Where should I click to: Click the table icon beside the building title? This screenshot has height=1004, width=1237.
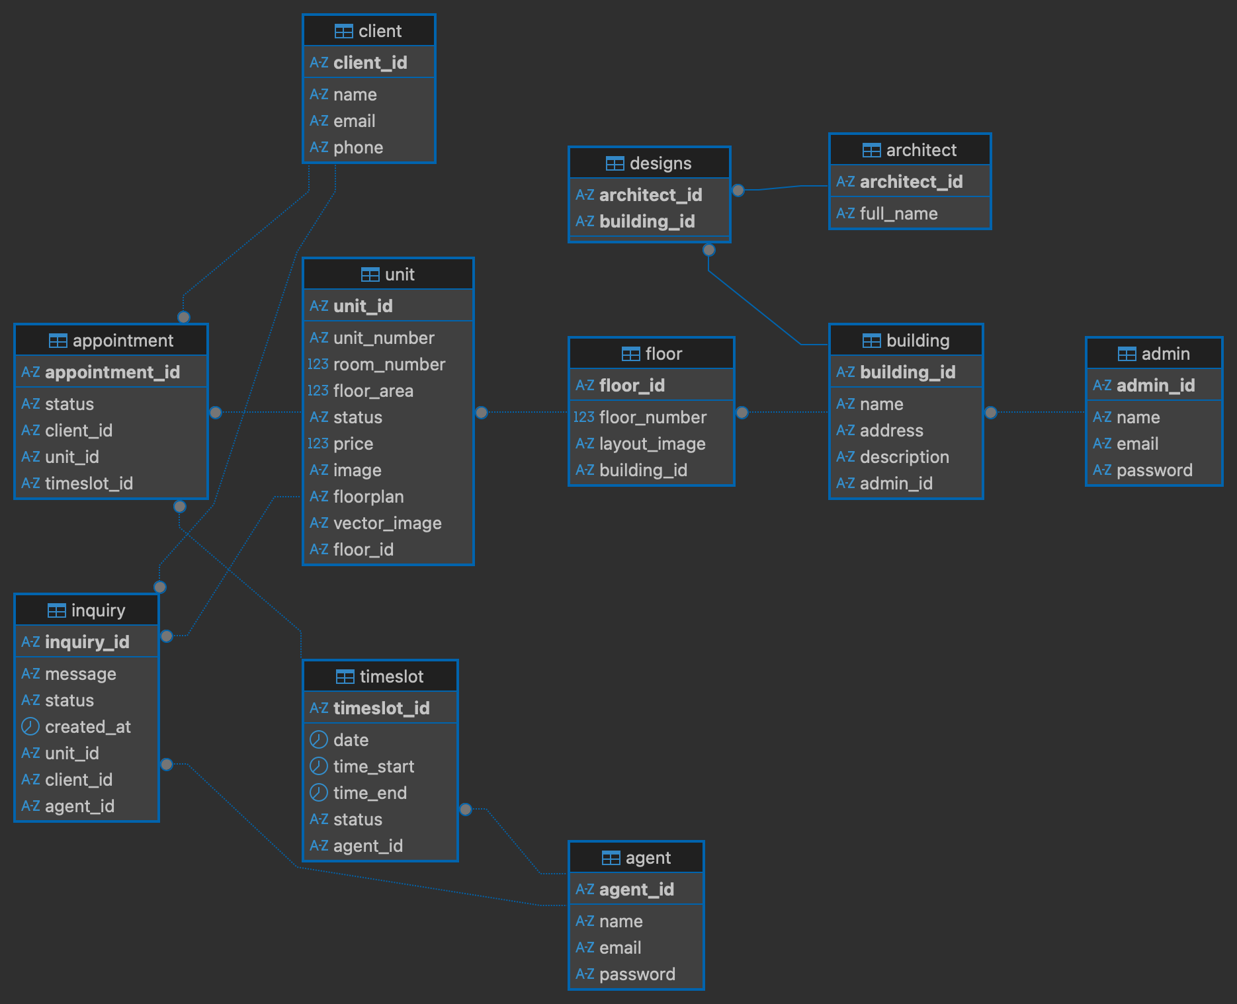[872, 341]
